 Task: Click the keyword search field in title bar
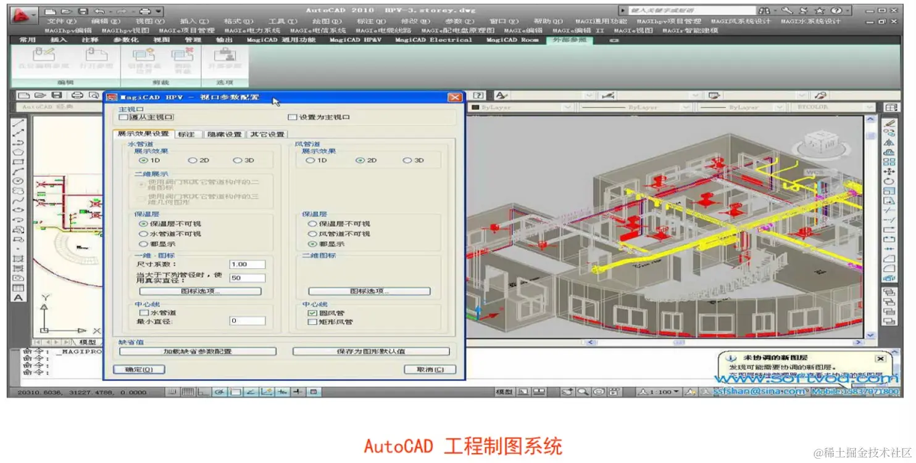691,11
